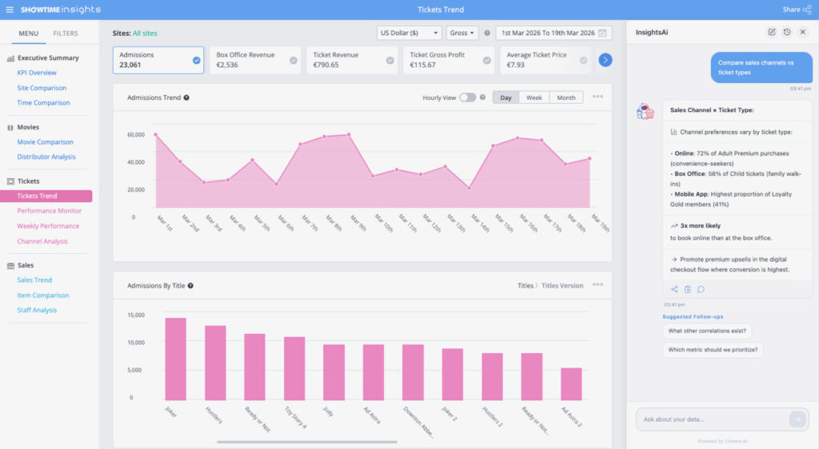Image resolution: width=819 pixels, height=449 pixels.
Task: Select the Month view tab
Action: coord(566,97)
